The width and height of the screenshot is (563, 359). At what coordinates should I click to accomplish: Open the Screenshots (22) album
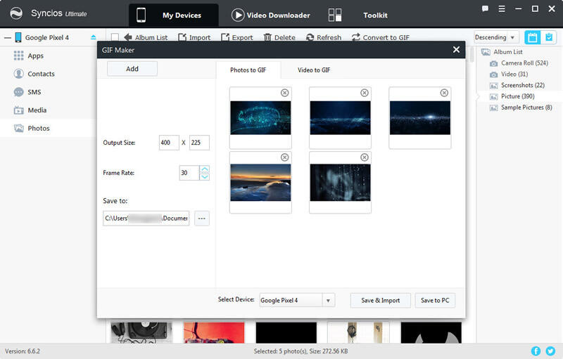517,85
